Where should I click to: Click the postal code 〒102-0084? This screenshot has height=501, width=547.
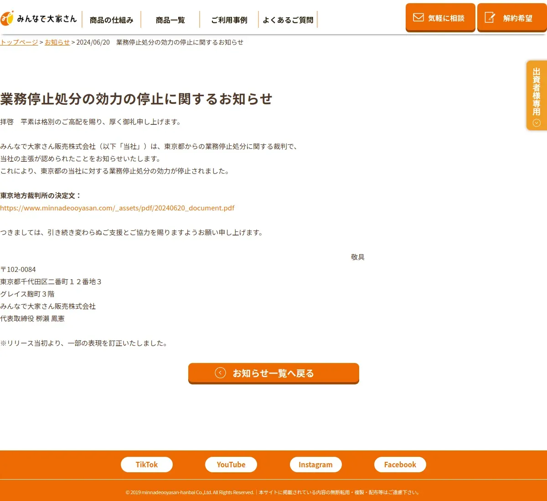pos(18,269)
